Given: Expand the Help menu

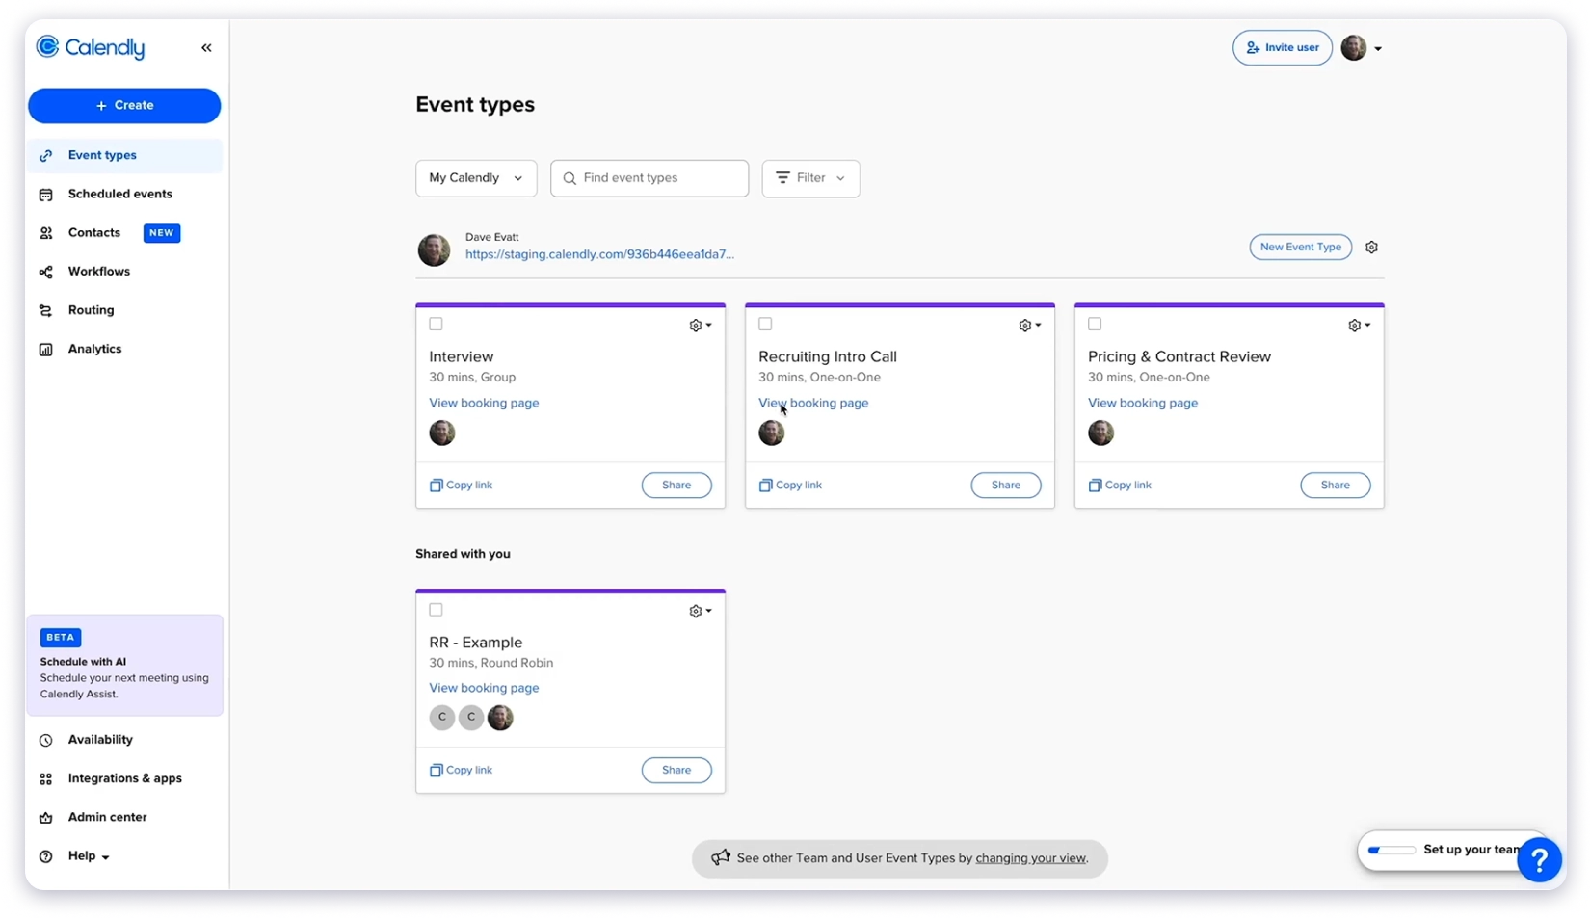Looking at the screenshot, I should 88,856.
